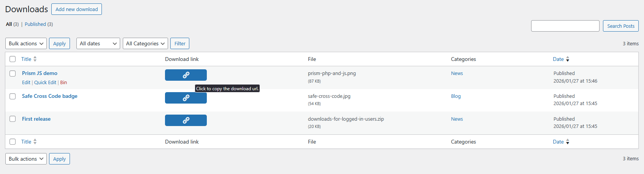644x174 pixels.
Task: Open the All Categories dropdown
Action: (145, 43)
